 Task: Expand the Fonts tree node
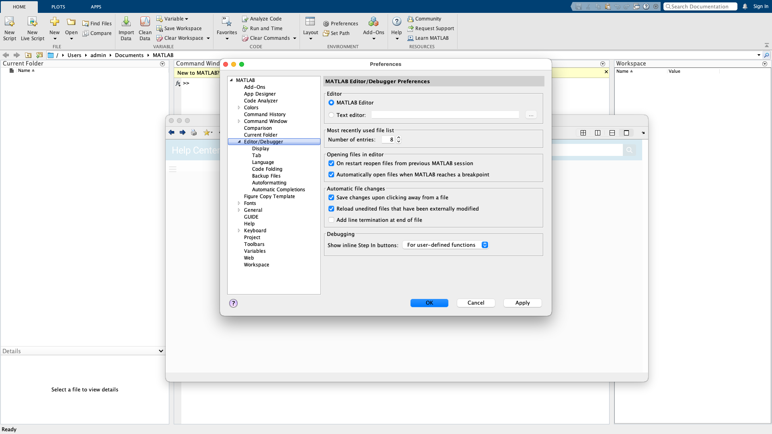(239, 203)
